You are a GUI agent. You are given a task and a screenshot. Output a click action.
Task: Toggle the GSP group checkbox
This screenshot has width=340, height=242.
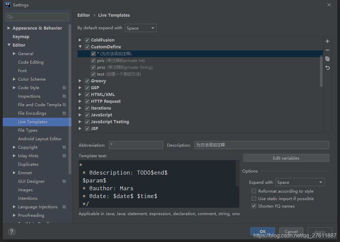pyautogui.click(x=87, y=88)
